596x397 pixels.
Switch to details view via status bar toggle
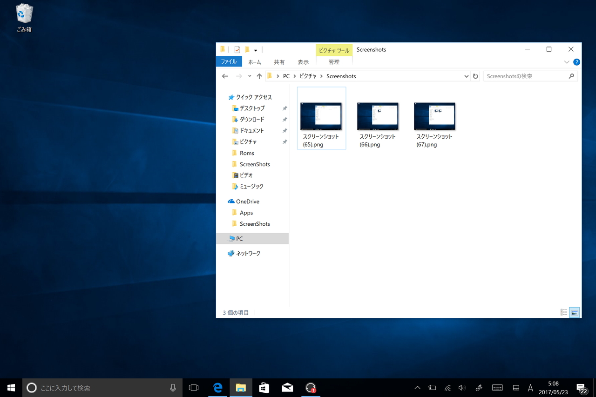coord(563,312)
